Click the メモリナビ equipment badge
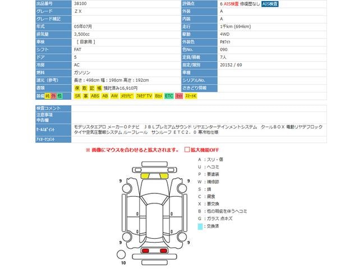359x269 pixels. (127, 96)
